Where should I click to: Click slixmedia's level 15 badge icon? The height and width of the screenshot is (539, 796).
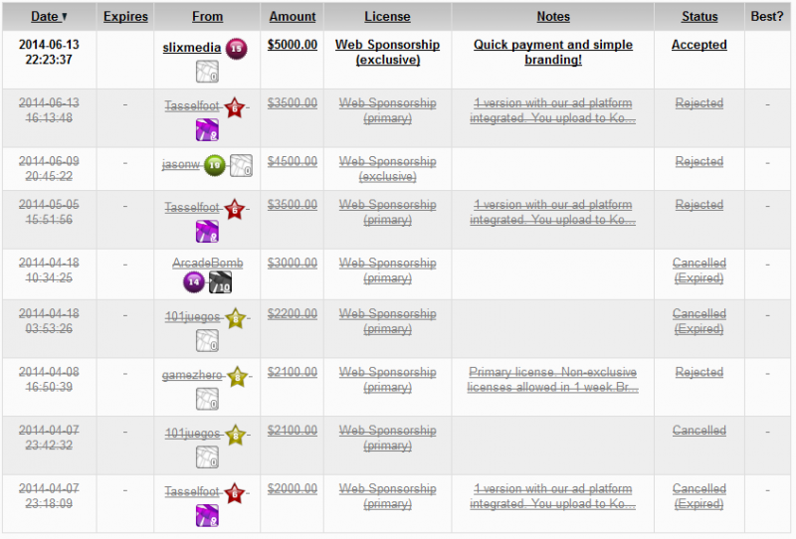click(237, 48)
